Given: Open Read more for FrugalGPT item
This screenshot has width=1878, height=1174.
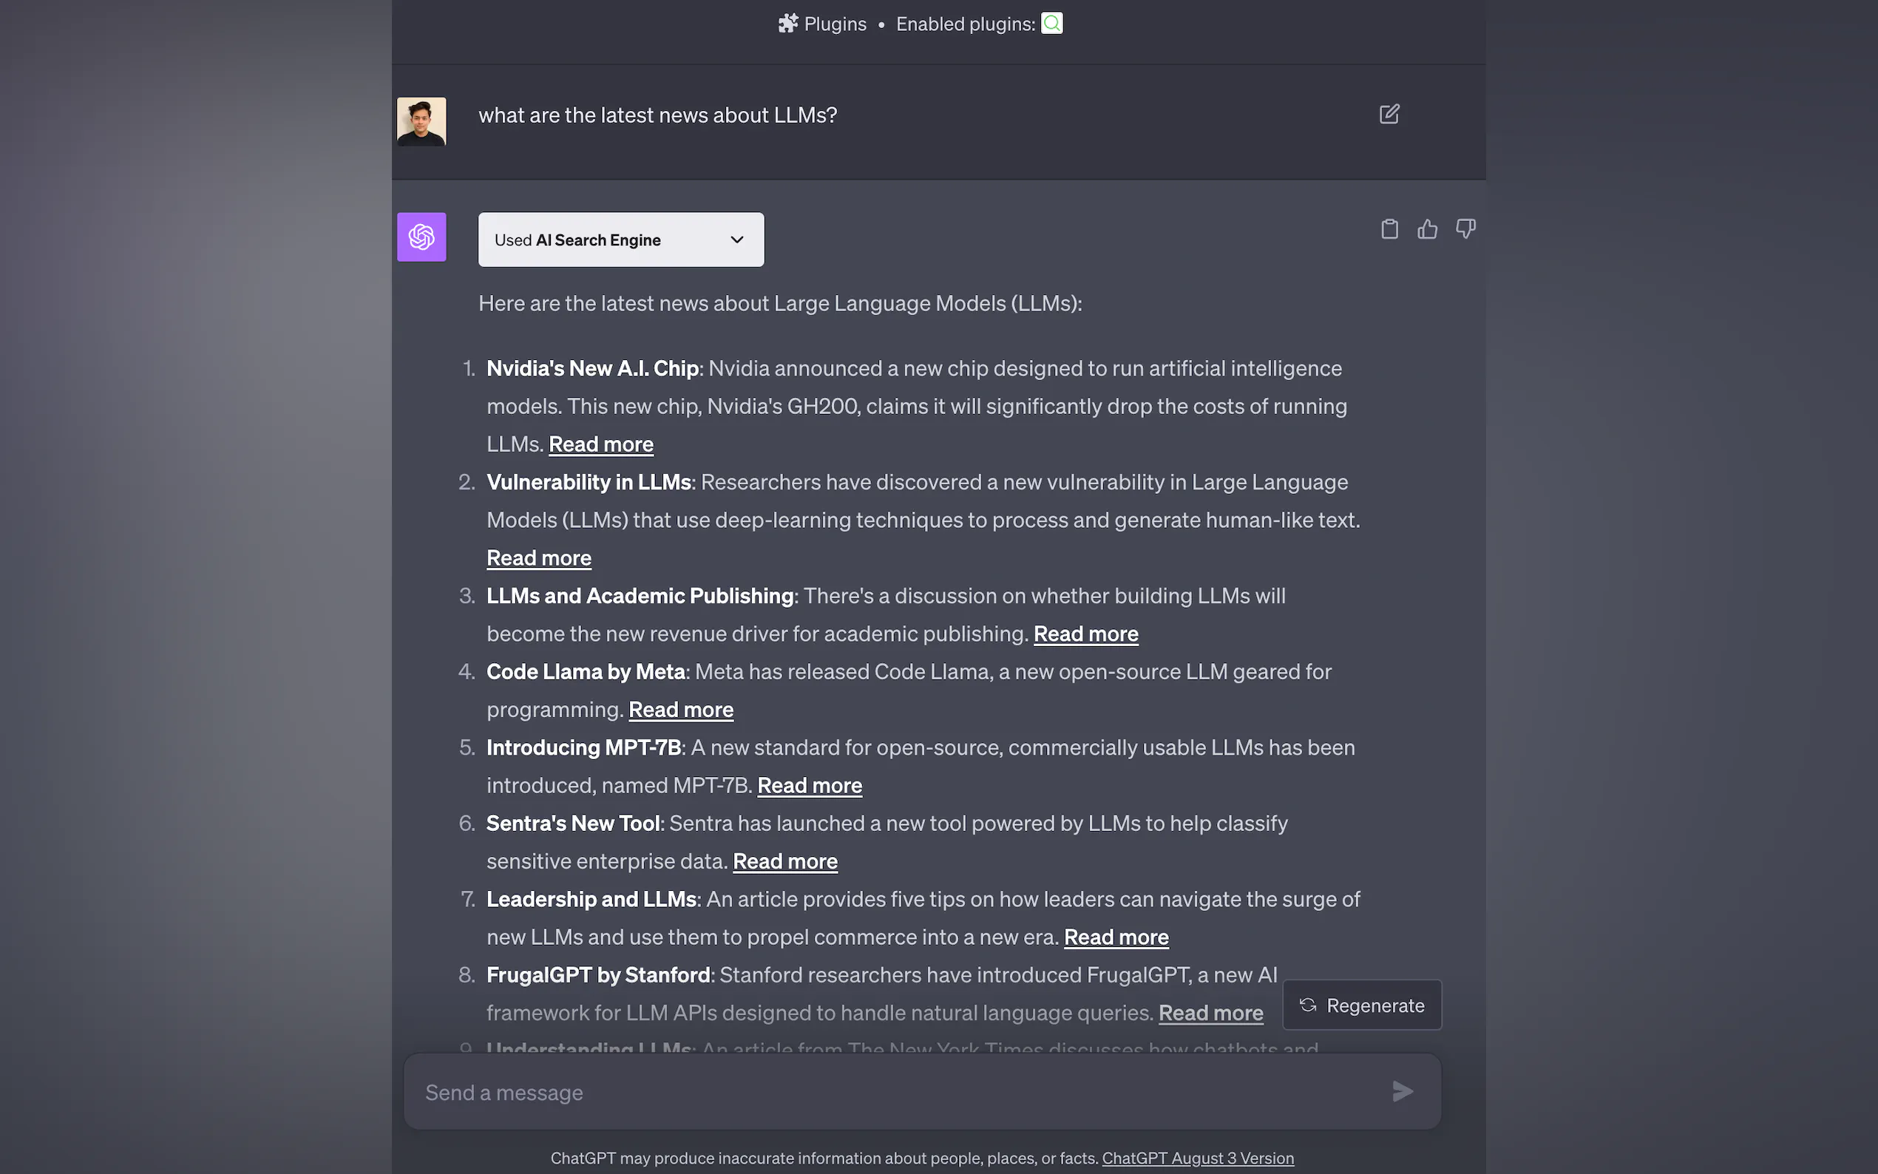Looking at the screenshot, I should pos(1210,1014).
